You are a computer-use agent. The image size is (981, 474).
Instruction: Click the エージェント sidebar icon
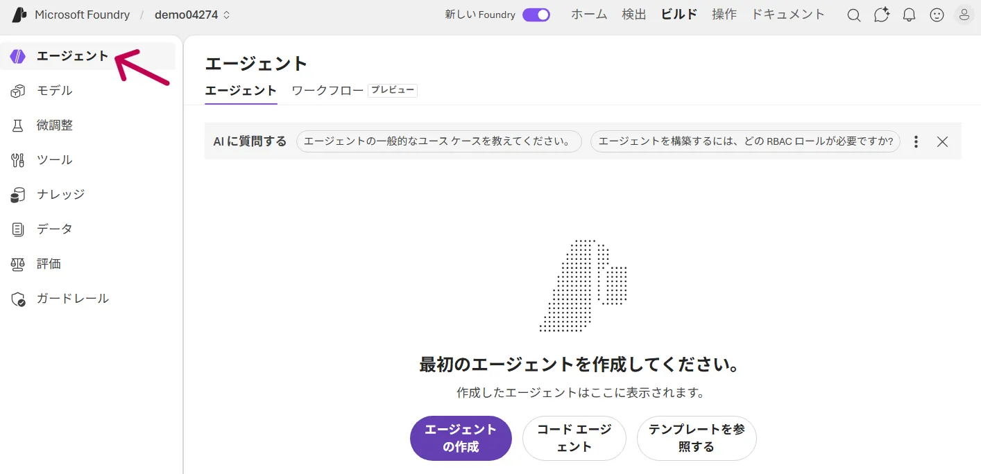click(x=18, y=56)
